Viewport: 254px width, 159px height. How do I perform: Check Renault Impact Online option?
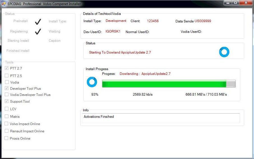pos(7,131)
